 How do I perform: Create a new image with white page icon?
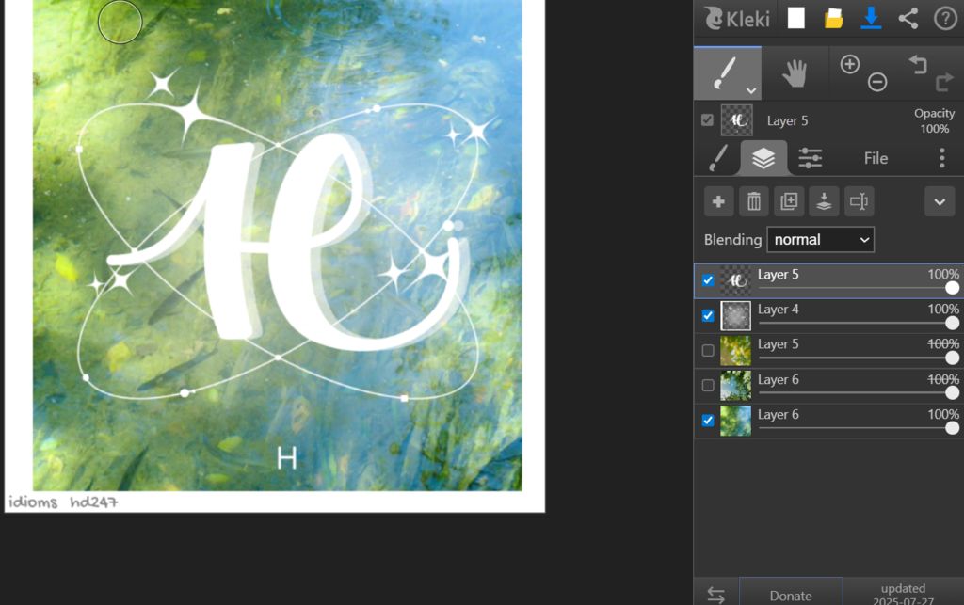coord(796,19)
